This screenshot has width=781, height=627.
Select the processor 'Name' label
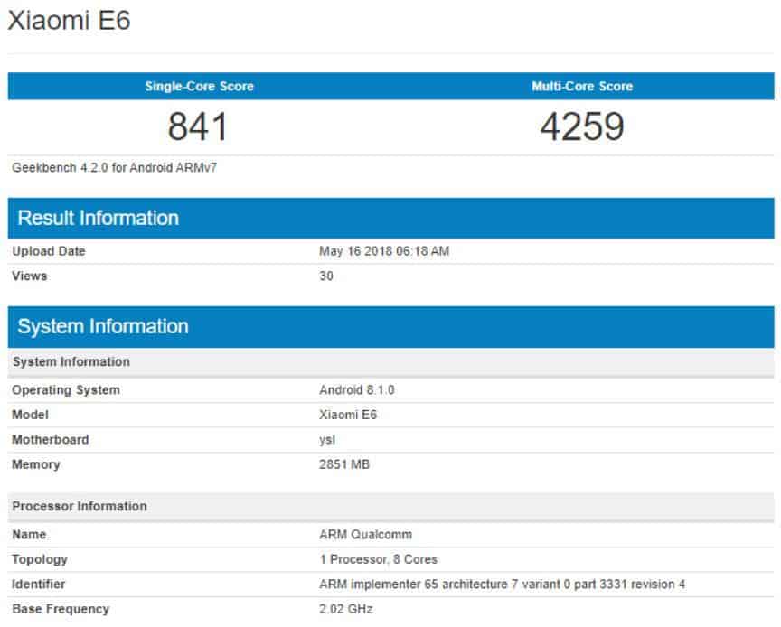coord(30,534)
